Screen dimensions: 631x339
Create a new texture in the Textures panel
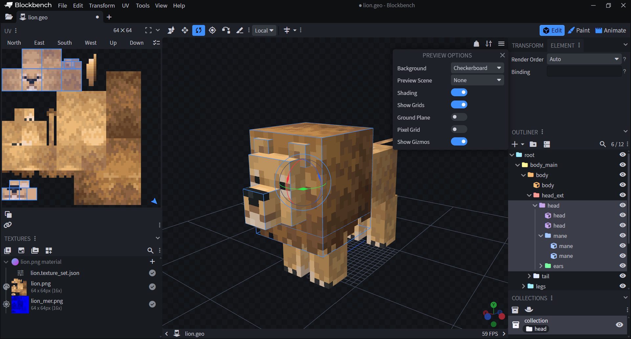7,250
